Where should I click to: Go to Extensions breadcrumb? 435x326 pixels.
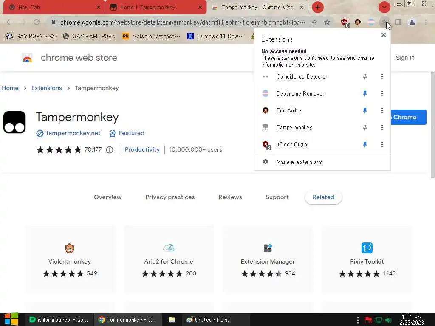pos(47,88)
